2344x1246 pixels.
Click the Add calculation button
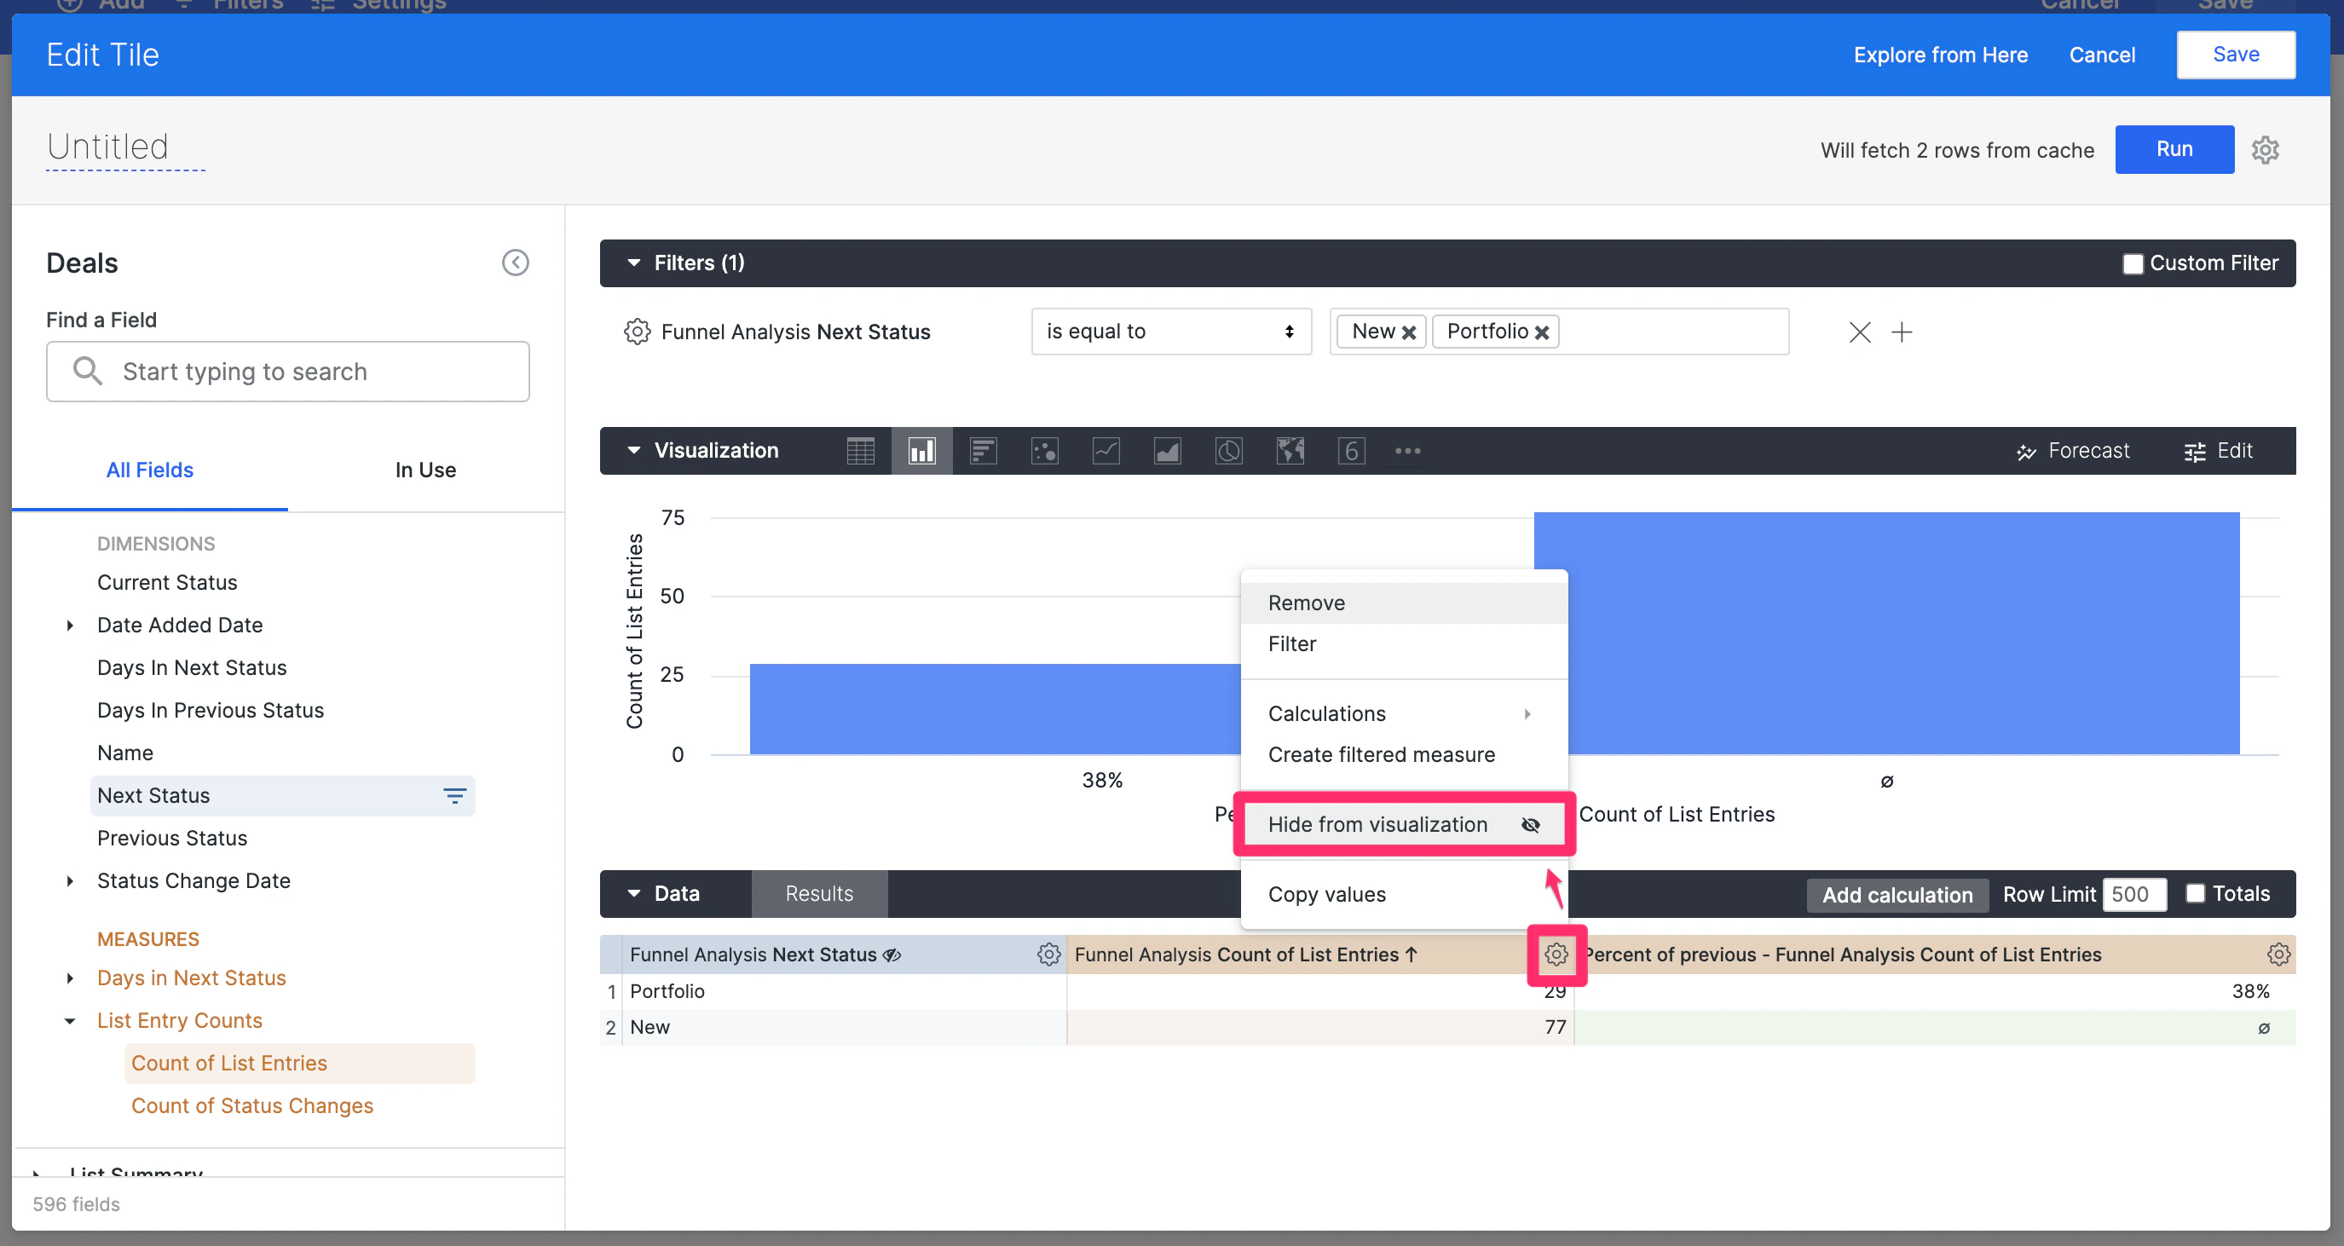[x=1897, y=894]
